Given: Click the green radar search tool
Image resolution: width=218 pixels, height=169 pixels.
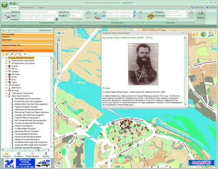Looking at the screenshot, I should 203,34.
